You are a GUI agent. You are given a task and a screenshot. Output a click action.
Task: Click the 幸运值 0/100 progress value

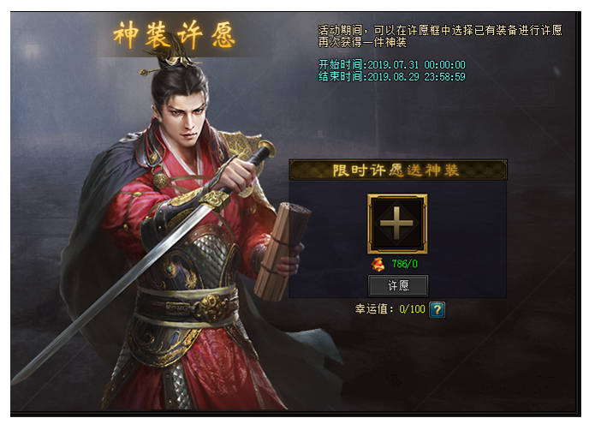tap(412, 309)
